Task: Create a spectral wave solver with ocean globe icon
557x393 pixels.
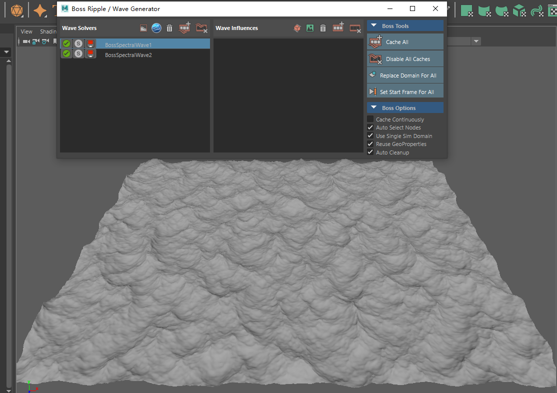Action: (156, 28)
